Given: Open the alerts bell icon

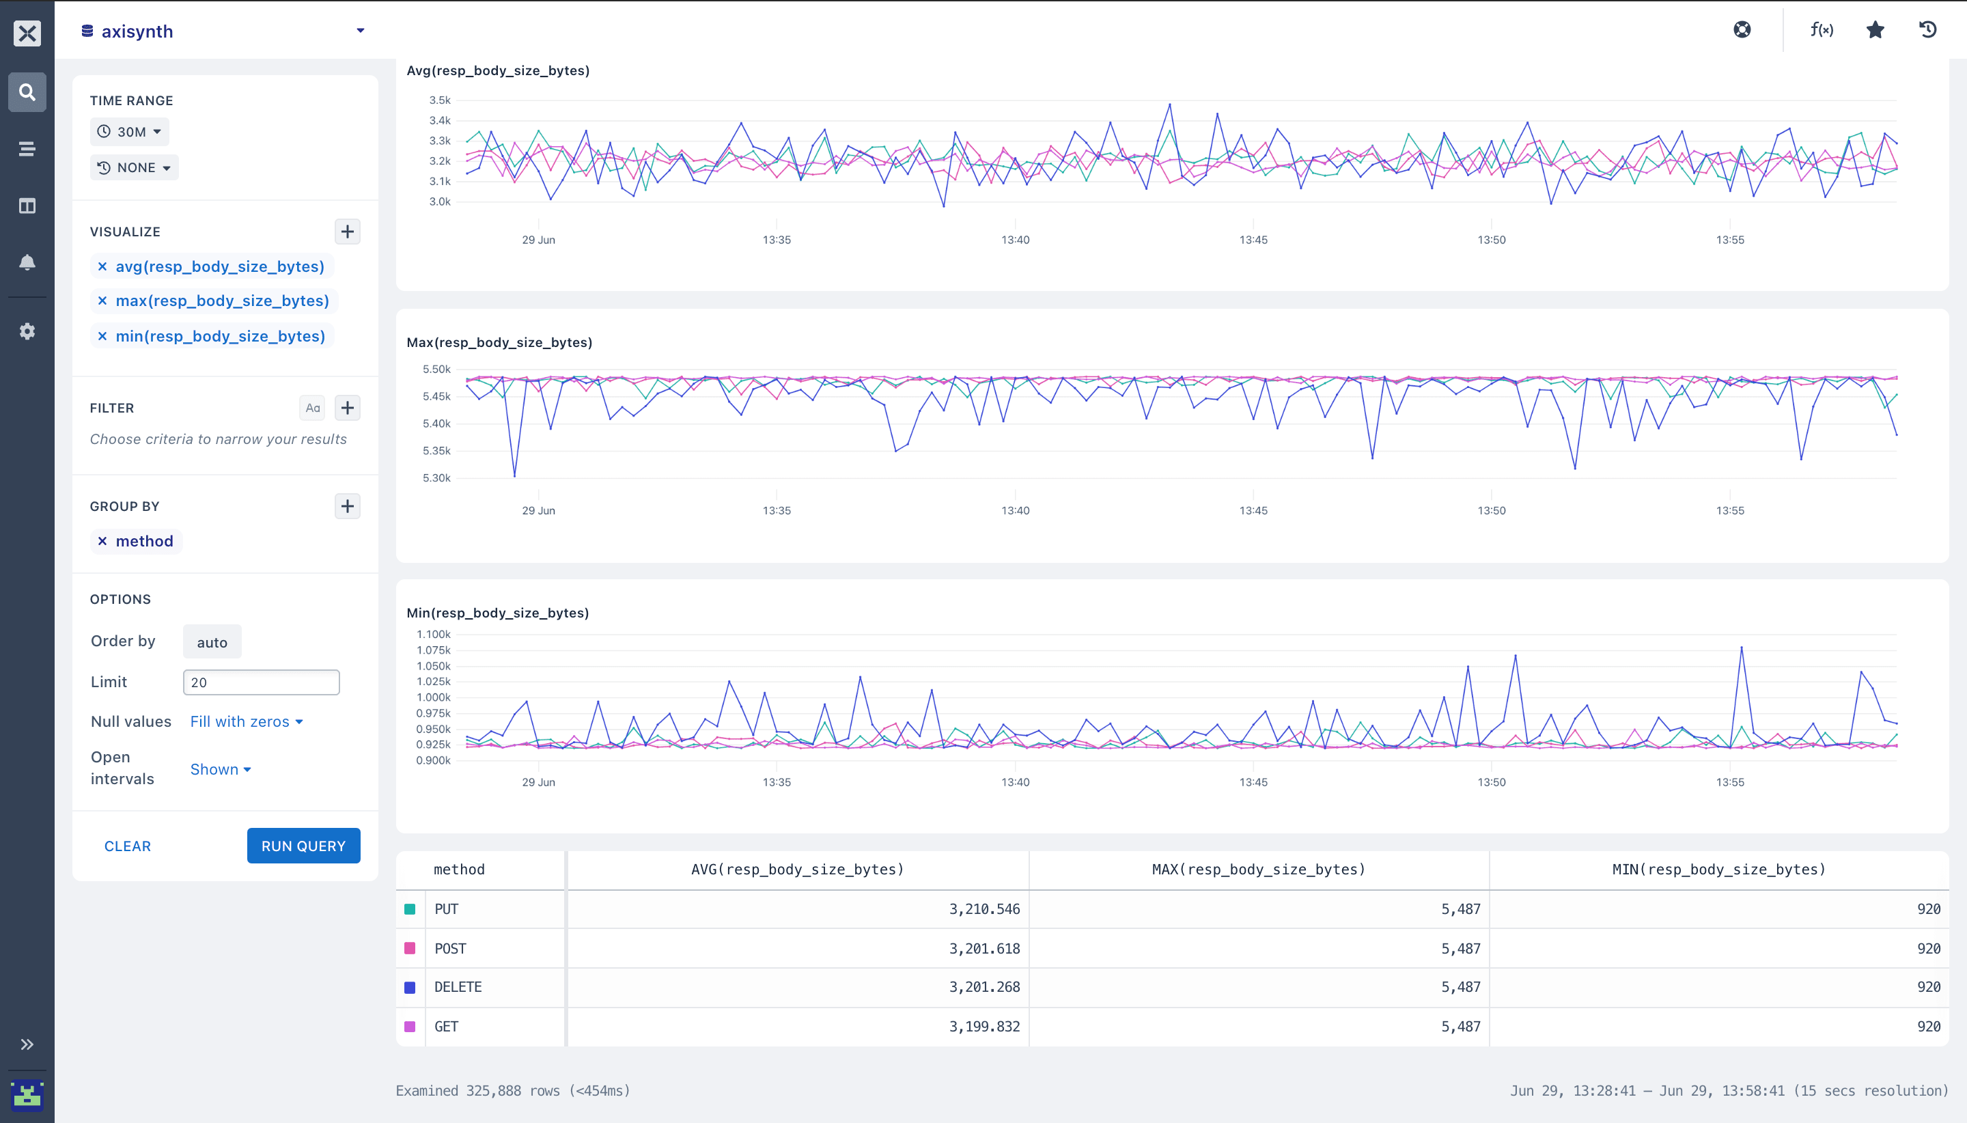Looking at the screenshot, I should pyautogui.click(x=27, y=262).
